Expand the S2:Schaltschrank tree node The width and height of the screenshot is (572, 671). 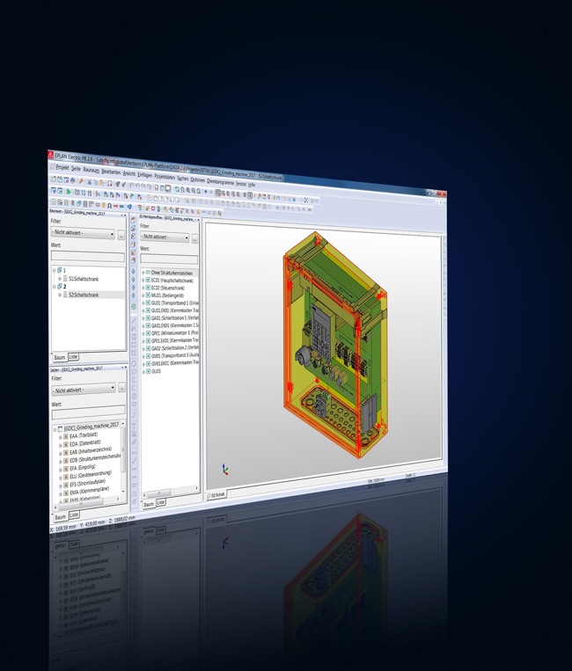pos(60,295)
